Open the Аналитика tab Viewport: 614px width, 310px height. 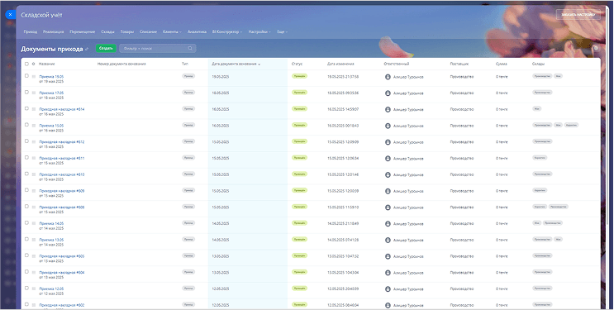pyautogui.click(x=197, y=31)
